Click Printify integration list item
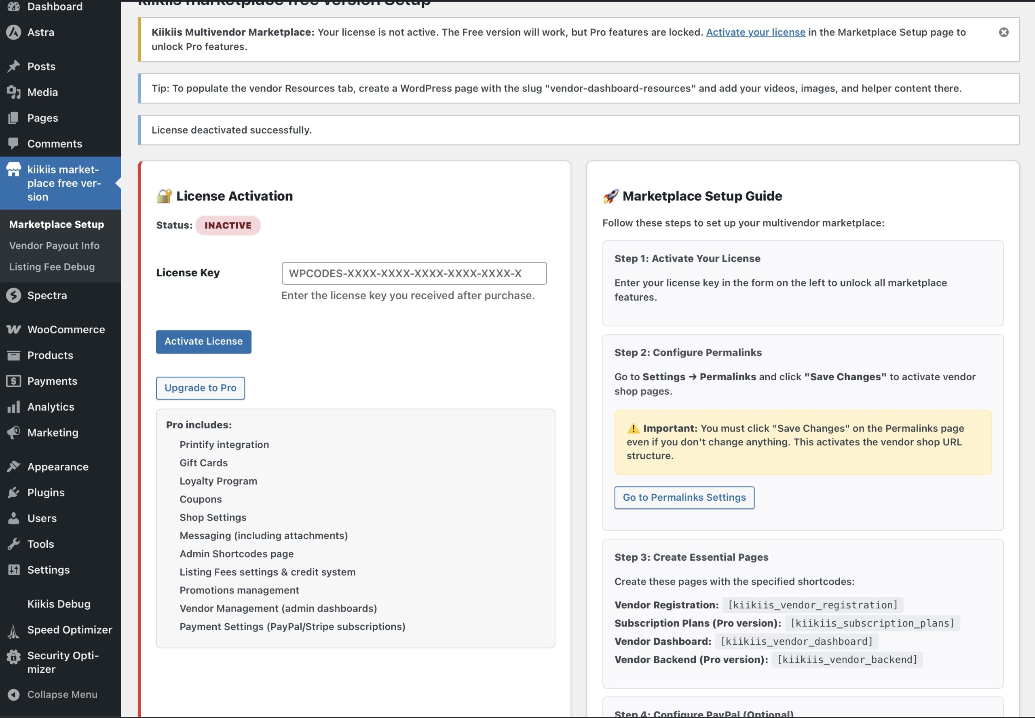This screenshot has height=718, width=1035. [224, 445]
